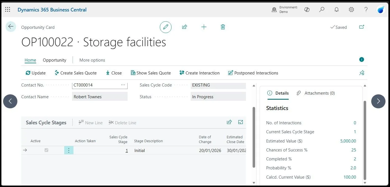Open the Attachments (0) tab
Viewport: 390px width, 187px height.
click(316, 93)
